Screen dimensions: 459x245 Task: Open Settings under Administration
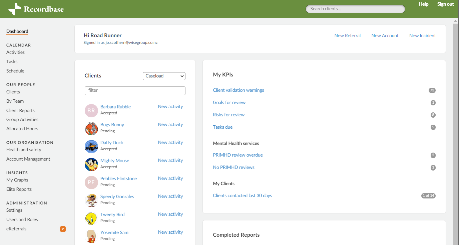[x=14, y=210]
